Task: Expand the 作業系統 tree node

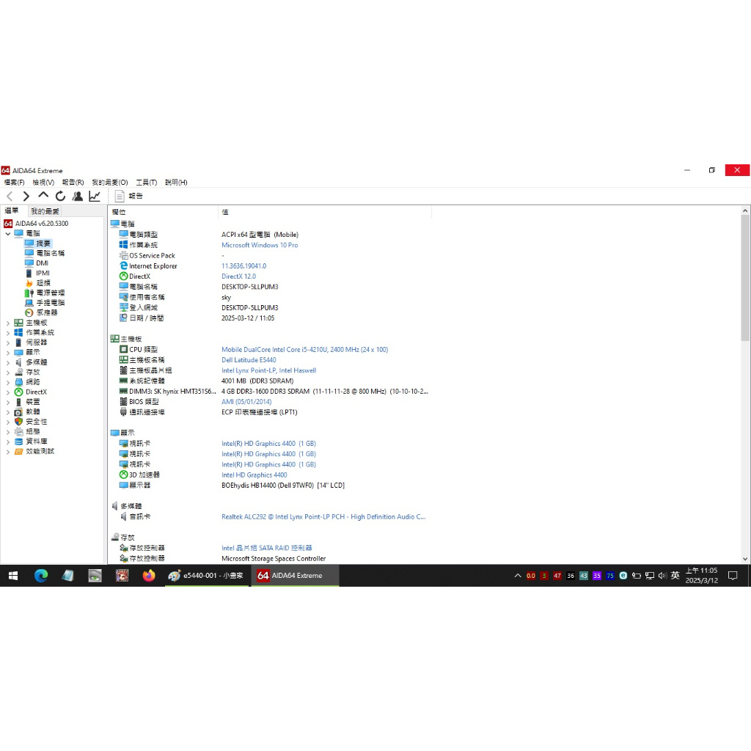Action: pyautogui.click(x=7, y=333)
